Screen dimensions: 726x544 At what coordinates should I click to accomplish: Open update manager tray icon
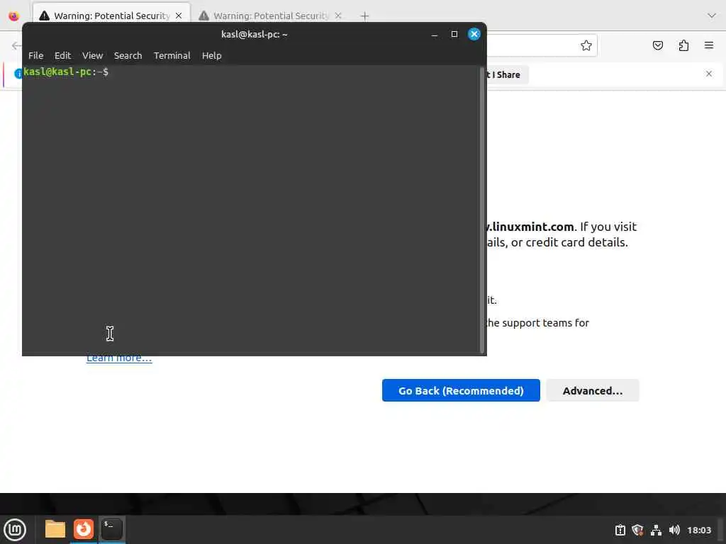point(620,530)
